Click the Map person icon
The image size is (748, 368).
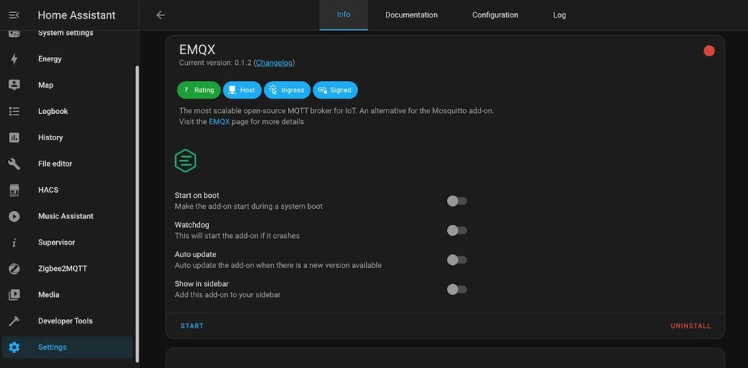point(14,85)
